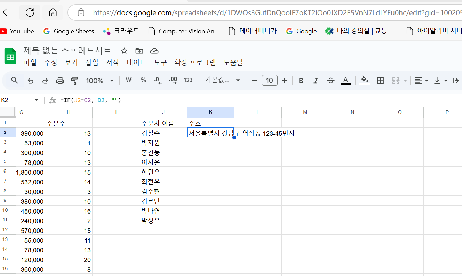462x276 pixels.
Task: Star this spreadsheet
Action: click(x=124, y=51)
